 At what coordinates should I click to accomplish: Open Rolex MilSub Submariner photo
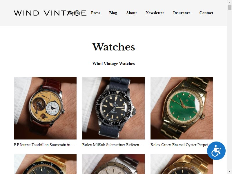113,108
